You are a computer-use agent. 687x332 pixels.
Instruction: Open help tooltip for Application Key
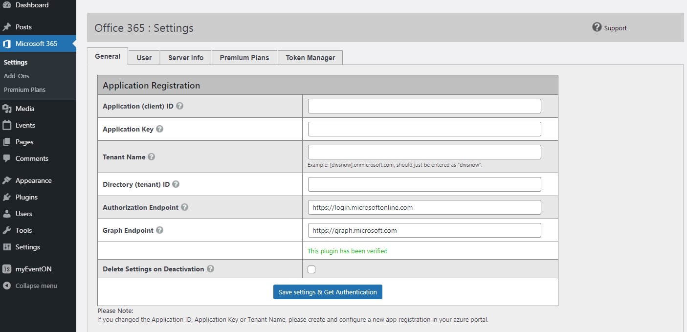(159, 129)
